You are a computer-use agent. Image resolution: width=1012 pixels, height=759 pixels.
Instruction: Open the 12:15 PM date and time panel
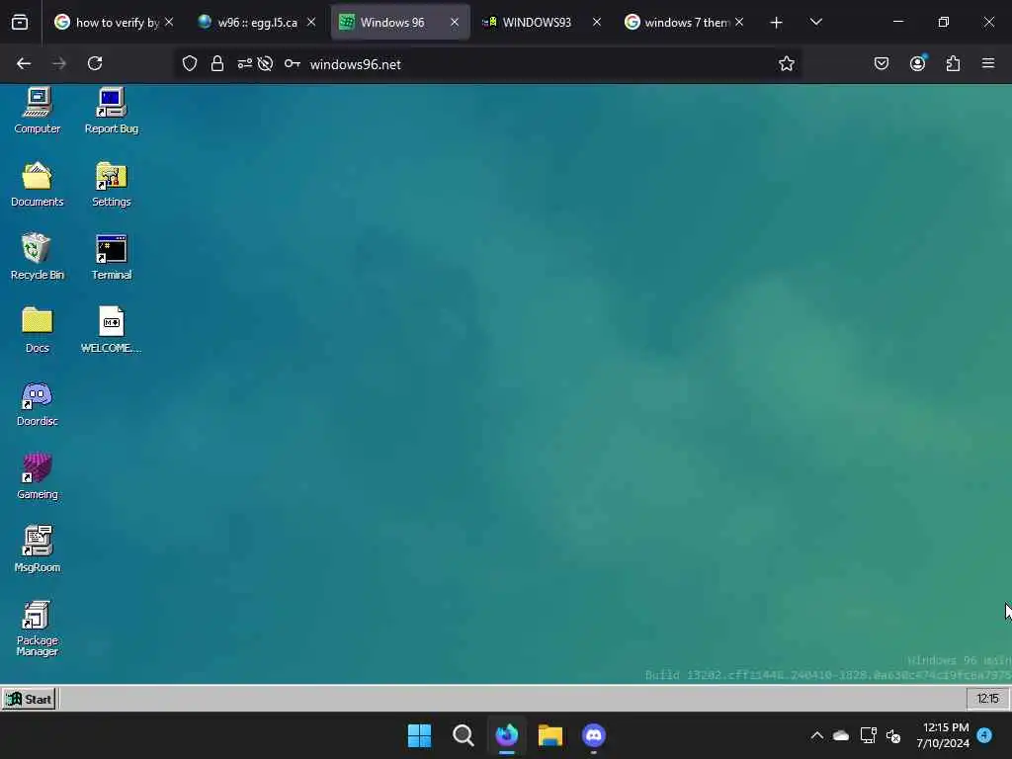pyautogui.click(x=943, y=735)
